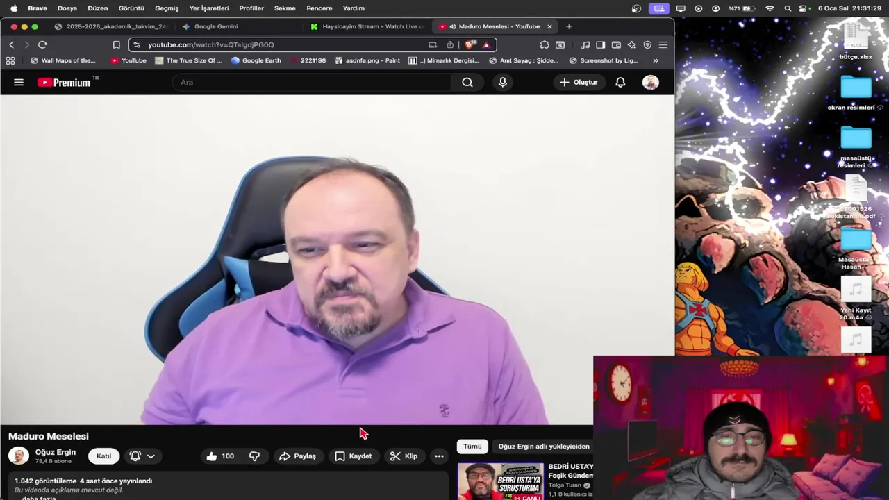Toggle Brave sidebar panel icon
This screenshot has height=500, width=889.
(x=600, y=44)
